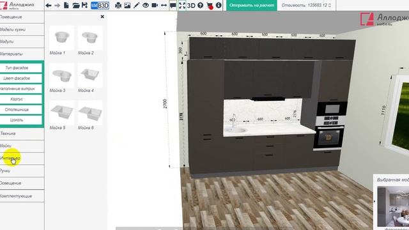Open the Мойки sidebar section
This screenshot has height=230, width=409.
point(22,146)
